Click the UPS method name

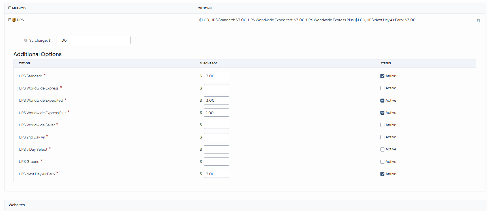[x=20, y=20]
